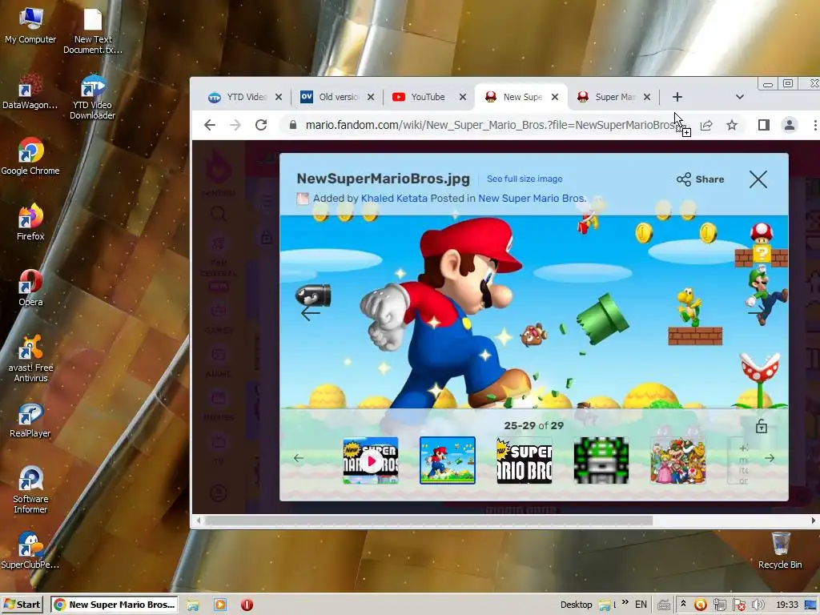
Task: Close the YouTube tab
Action: point(463,97)
